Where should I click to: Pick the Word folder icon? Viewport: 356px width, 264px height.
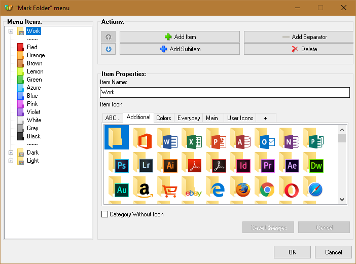(x=167, y=138)
